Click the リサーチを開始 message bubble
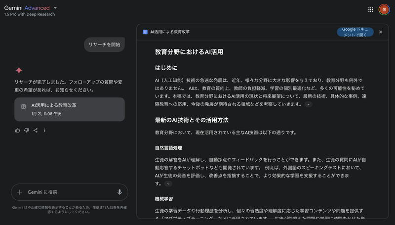The height and width of the screenshot is (225, 395). pyautogui.click(x=104, y=45)
